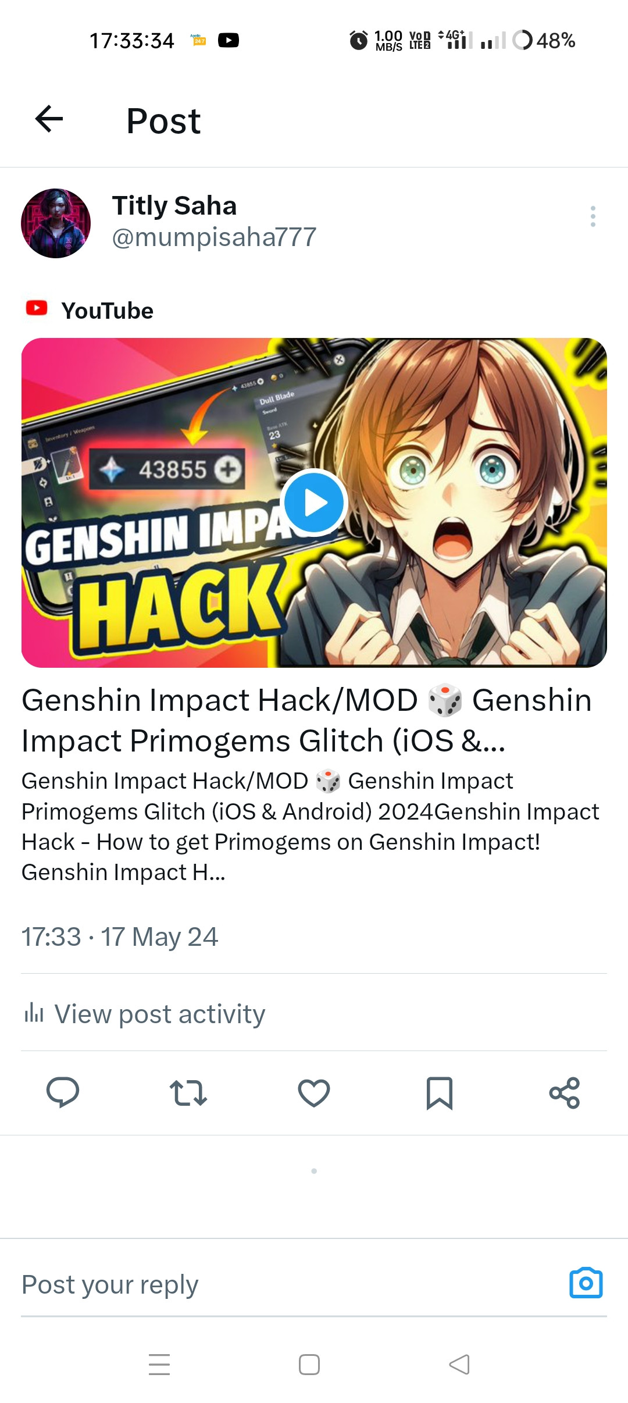Viewport: 628px width, 1403px height.
Task: Tap the post activity bar chart icon
Action: click(x=34, y=1013)
